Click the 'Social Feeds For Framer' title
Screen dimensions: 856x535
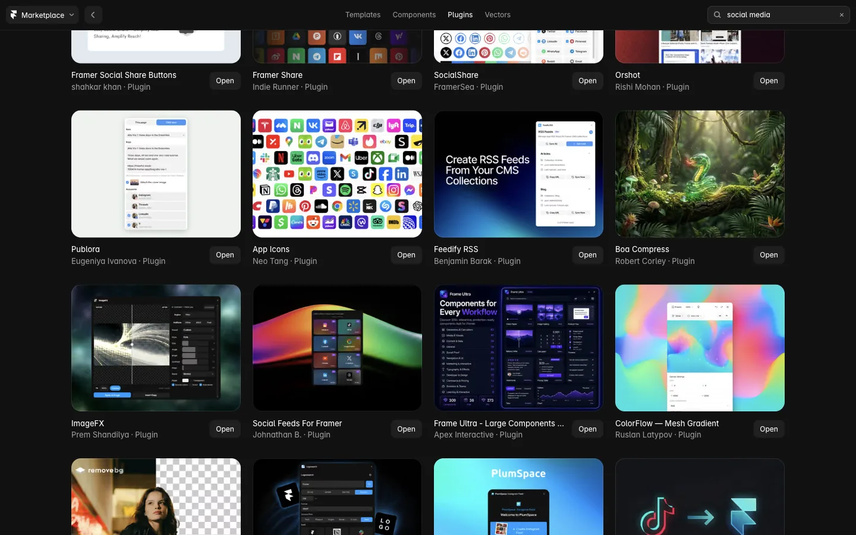point(297,423)
